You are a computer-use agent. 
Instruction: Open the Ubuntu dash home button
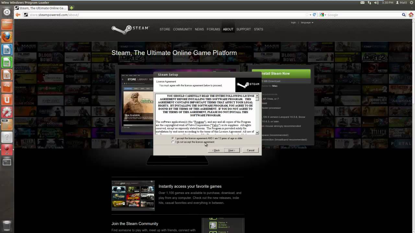7,12
